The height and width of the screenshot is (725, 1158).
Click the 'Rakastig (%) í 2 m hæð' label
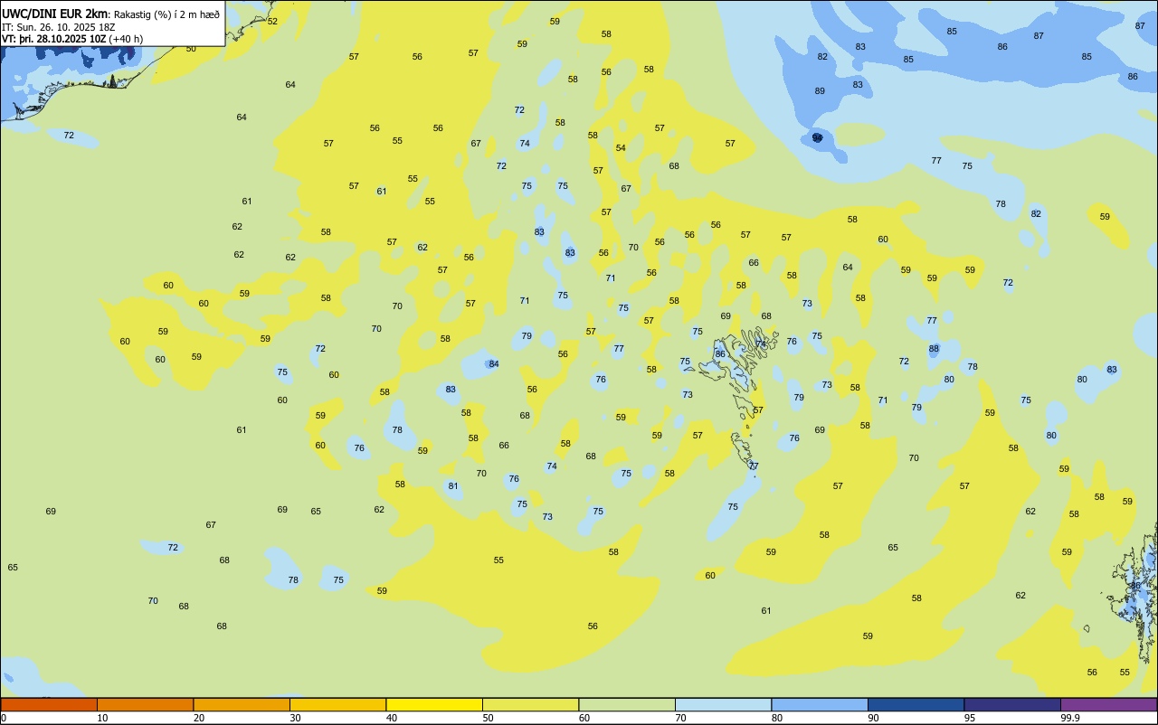pos(166,14)
